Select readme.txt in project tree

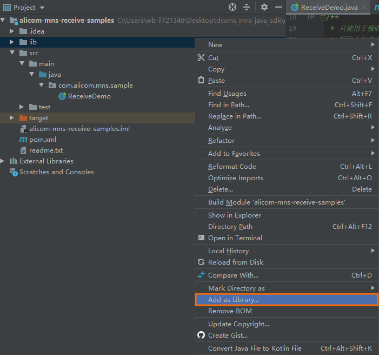pyautogui.click(x=46, y=150)
